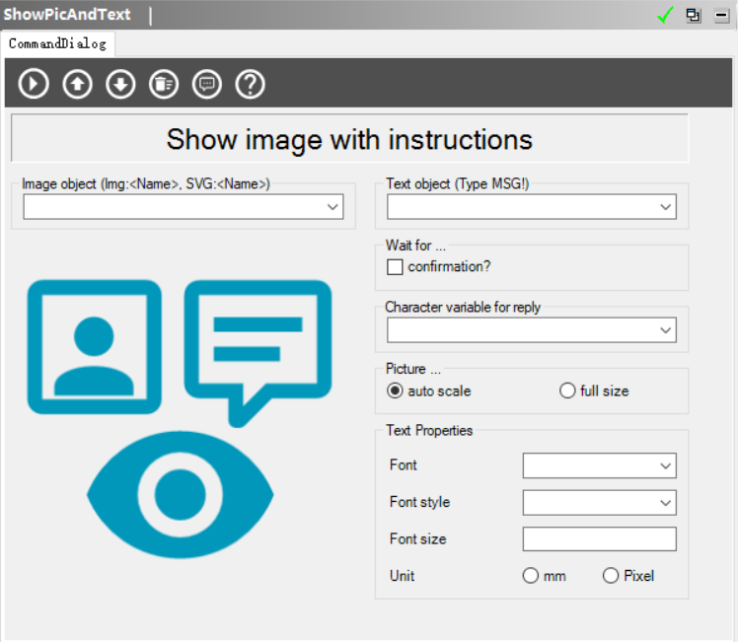Click the restore window icon in title bar
This screenshot has width=738, height=642.
(x=694, y=15)
